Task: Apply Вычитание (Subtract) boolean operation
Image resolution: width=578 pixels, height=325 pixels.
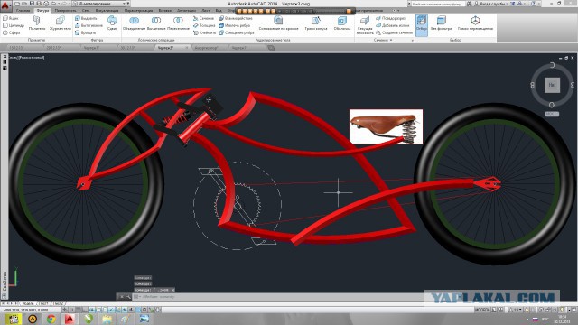Action: [156, 23]
